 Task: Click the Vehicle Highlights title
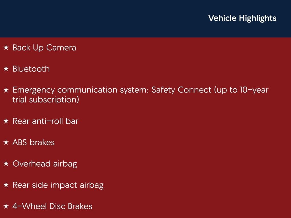(242, 18)
